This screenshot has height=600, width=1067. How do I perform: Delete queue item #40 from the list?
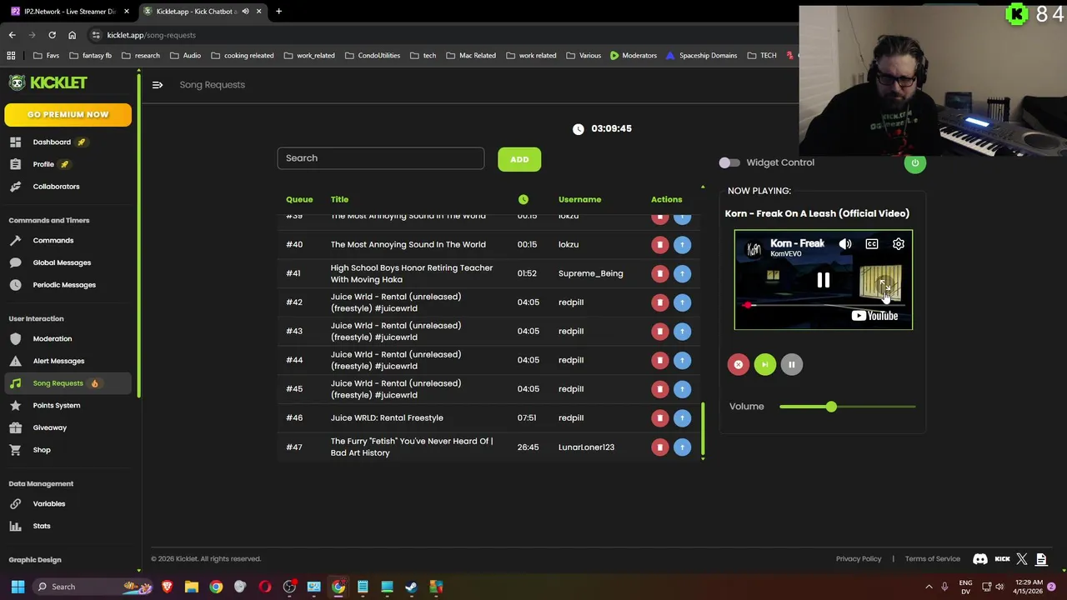tap(659, 244)
